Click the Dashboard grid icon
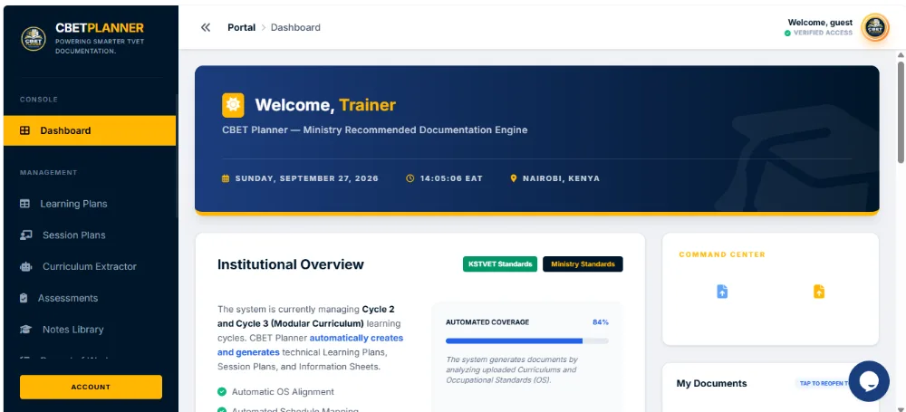Image resolution: width=906 pixels, height=412 pixels. tap(24, 130)
